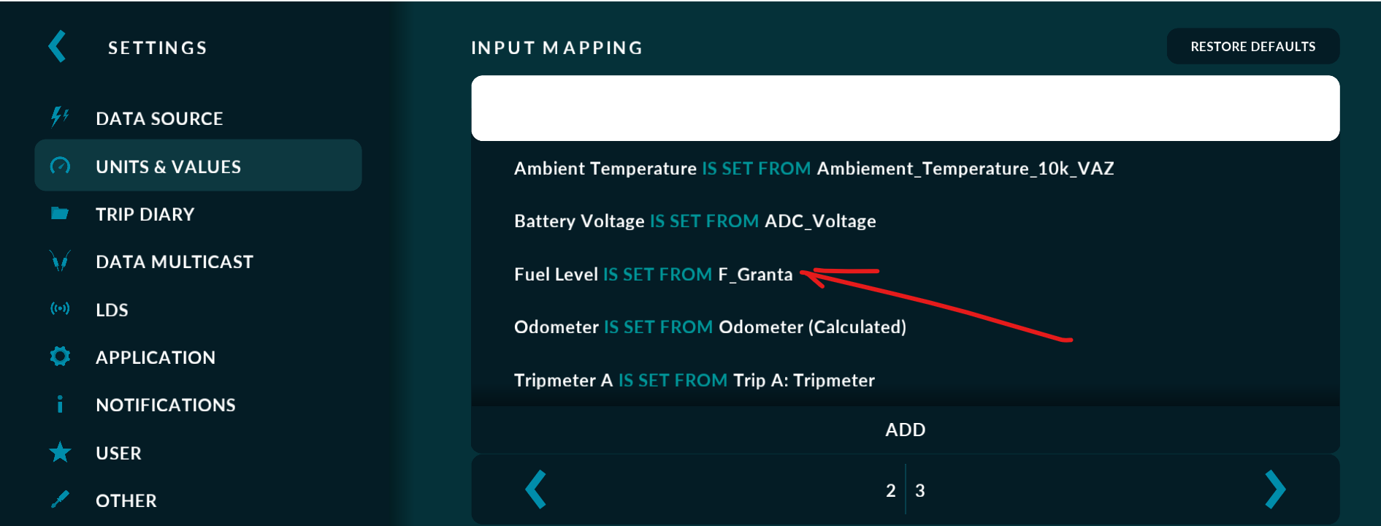Click the back arrow beside Settings
1381x526 pixels.
pyautogui.click(x=57, y=47)
